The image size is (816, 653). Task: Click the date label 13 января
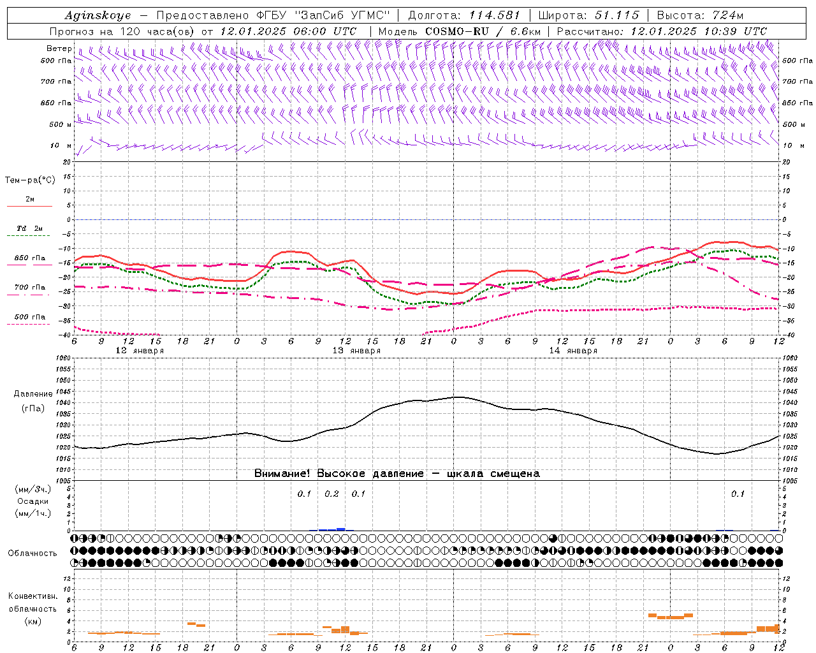point(356,351)
